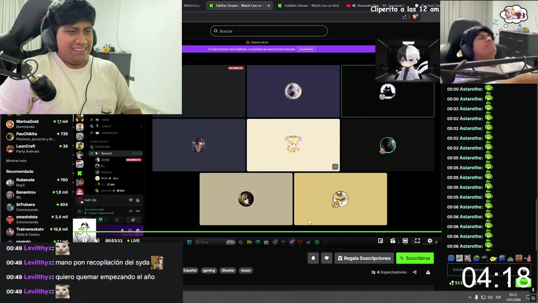Click options button on cream tile
This screenshot has width=538, height=303.
click(335, 167)
